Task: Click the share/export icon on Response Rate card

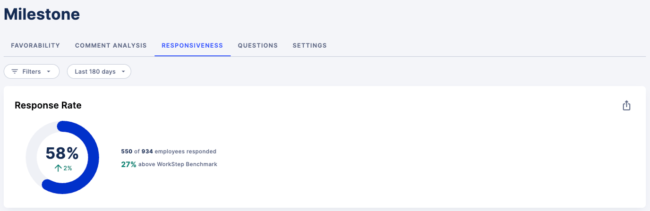Action: (626, 106)
